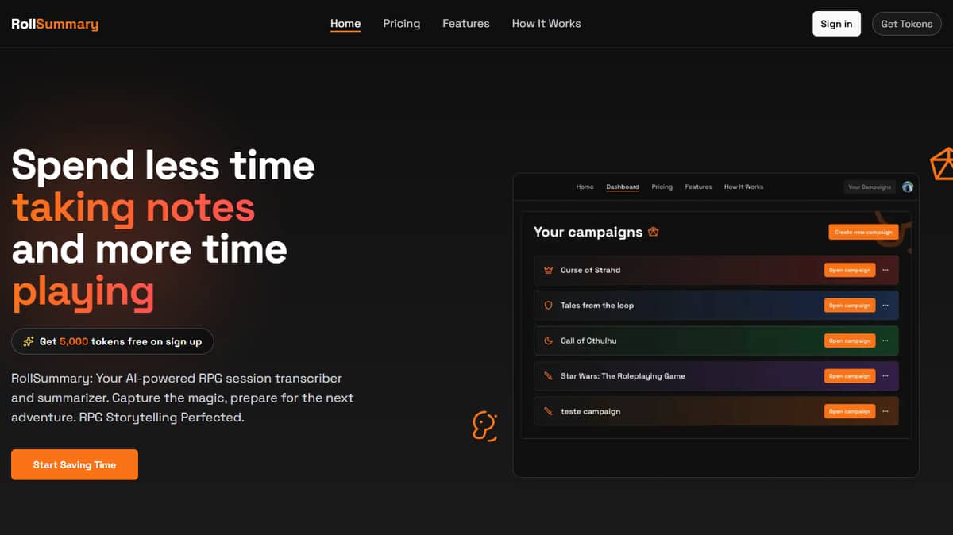Click the Start Saving Time button

(x=75, y=465)
